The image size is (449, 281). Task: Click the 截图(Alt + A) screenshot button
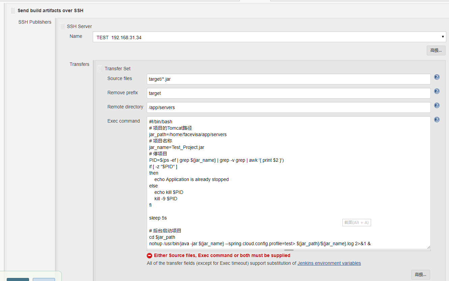coord(356,222)
